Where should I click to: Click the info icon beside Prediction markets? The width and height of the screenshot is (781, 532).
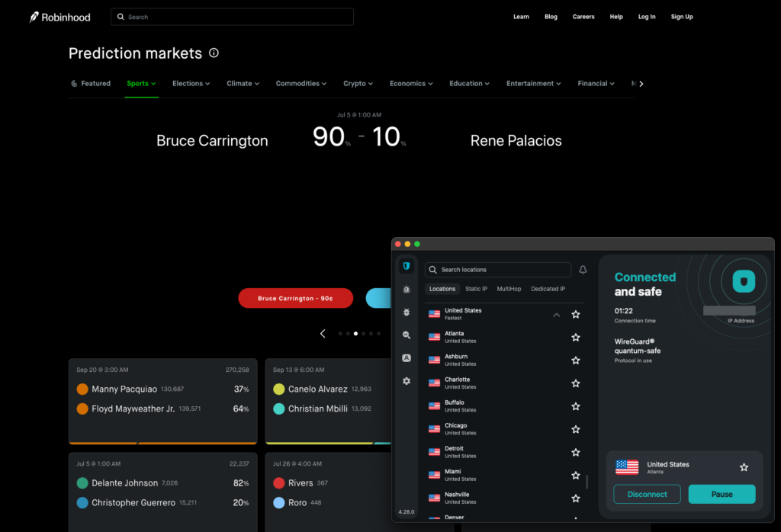(214, 53)
